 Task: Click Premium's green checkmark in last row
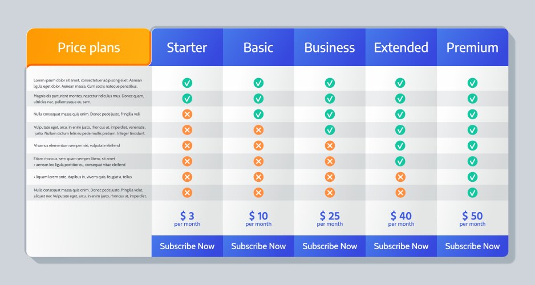[x=472, y=193]
